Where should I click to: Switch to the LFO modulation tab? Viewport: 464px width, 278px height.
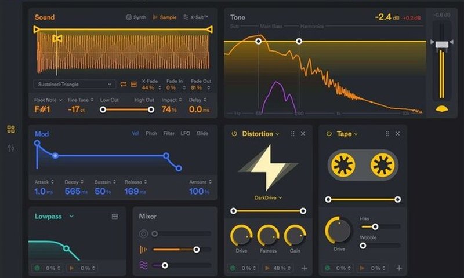click(x=185, y=134)
